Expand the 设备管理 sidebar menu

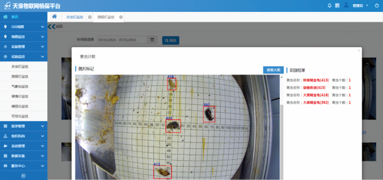tap(24, 47)
